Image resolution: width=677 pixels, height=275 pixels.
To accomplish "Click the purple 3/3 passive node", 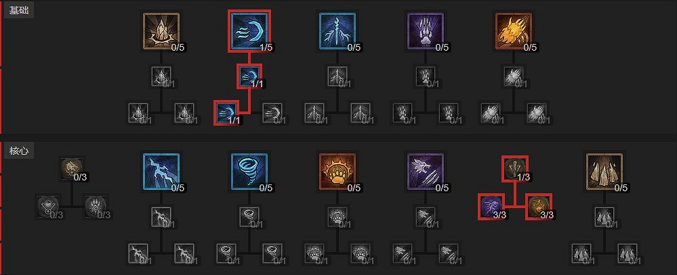I will point(491,206).
